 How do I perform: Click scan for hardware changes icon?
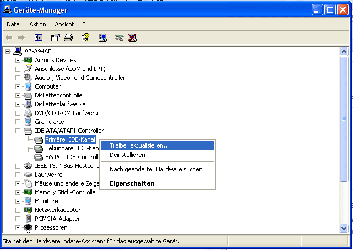coord(102,37)
